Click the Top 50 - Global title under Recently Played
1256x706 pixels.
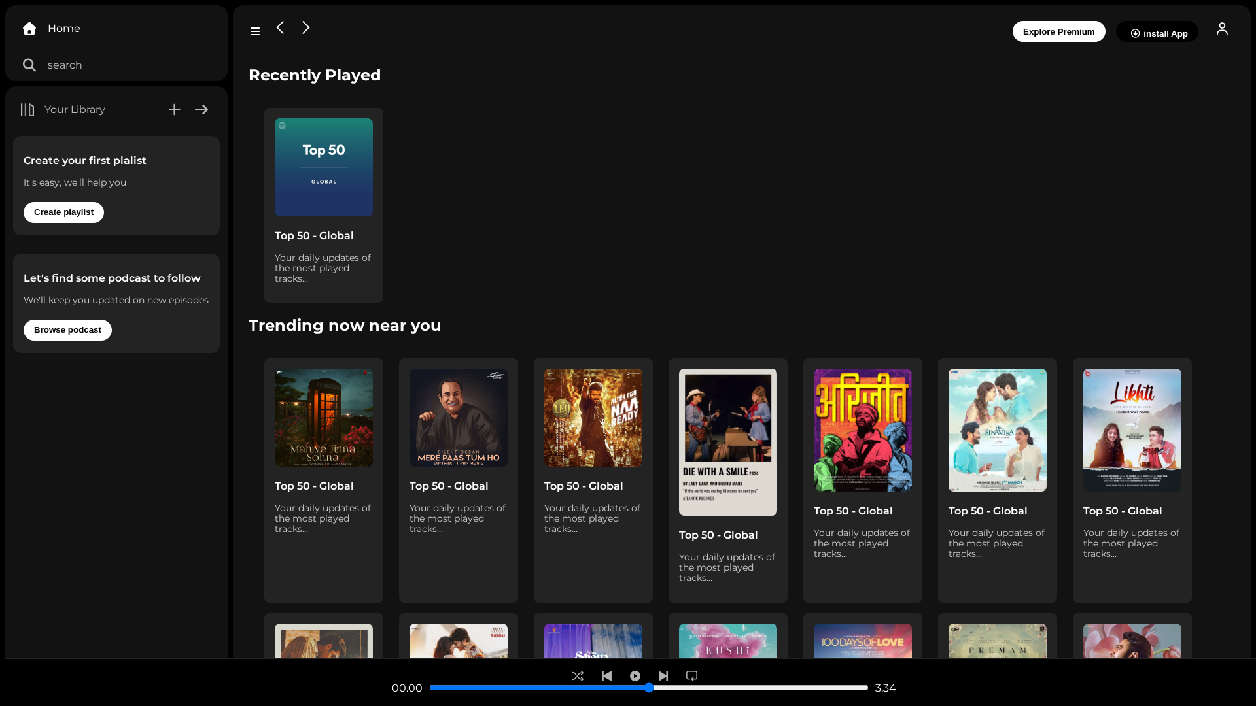(x=314, y=236)
